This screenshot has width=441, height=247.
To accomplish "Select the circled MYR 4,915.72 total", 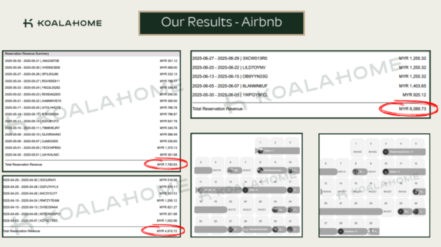I will click(166, 231).
